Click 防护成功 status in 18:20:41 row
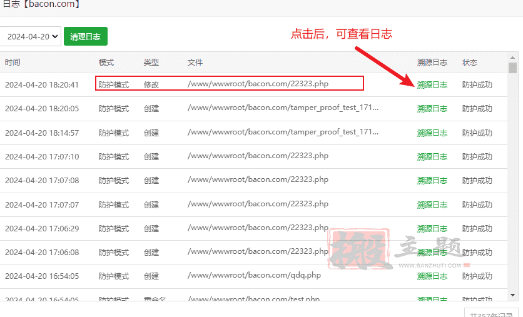Image resolution: width=523 pixels, height=317 pixels. coord(477,85)
